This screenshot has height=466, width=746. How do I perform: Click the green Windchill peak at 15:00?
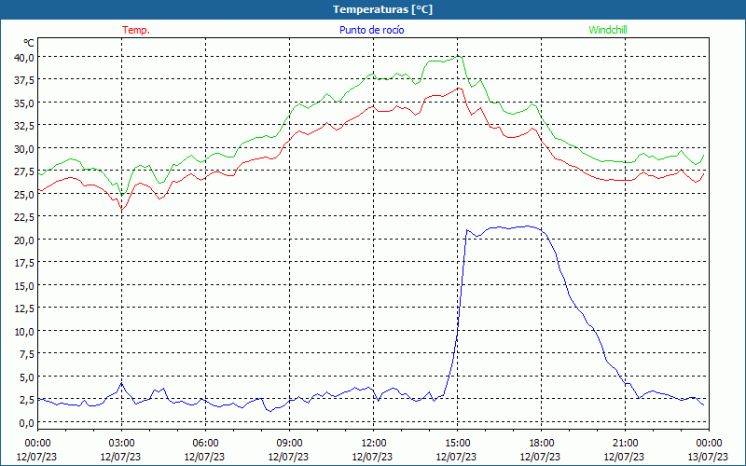coord(458,56)
